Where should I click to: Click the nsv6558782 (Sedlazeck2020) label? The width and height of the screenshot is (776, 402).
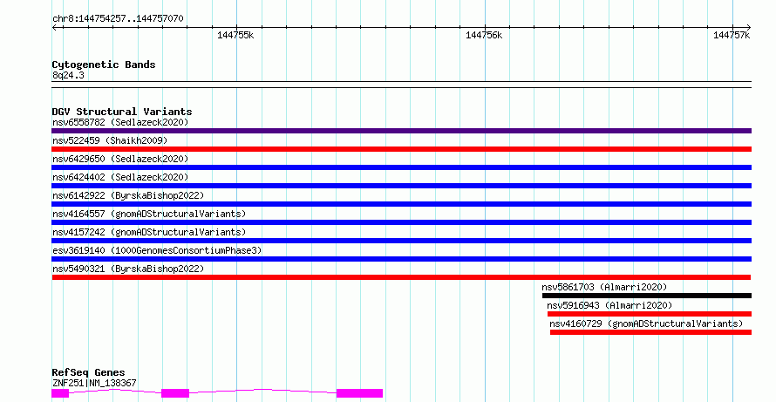120,122
